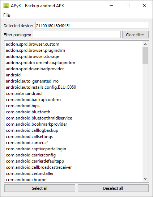Screen dimensions: 153x197
Task: Select android.autoinstalls.config.BLU.C050 package
Action: pyautogui.click(x=73, y=87)
